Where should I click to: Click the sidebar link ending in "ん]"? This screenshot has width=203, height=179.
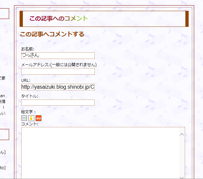[x=3, y=152]
